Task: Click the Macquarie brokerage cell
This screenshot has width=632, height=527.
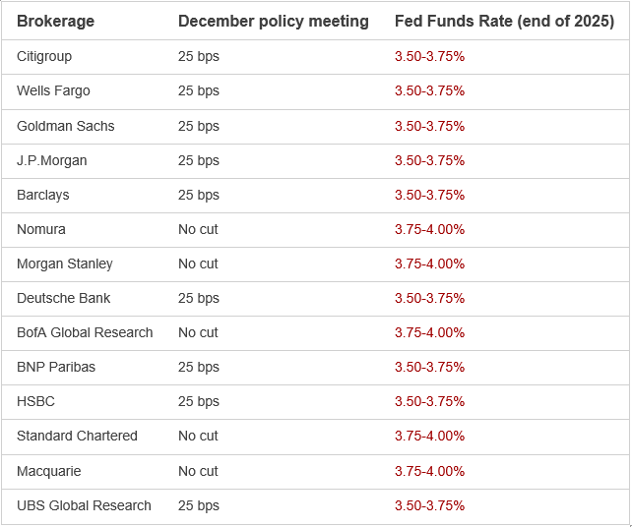Action: 48,471
